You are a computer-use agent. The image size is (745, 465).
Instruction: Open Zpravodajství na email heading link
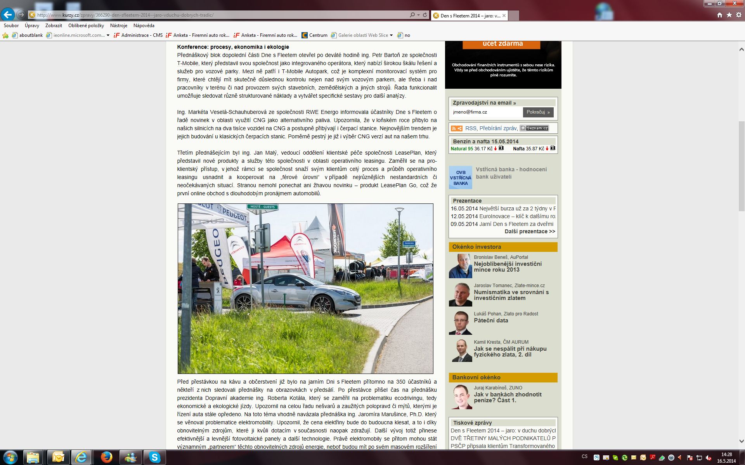click(484, 103)
